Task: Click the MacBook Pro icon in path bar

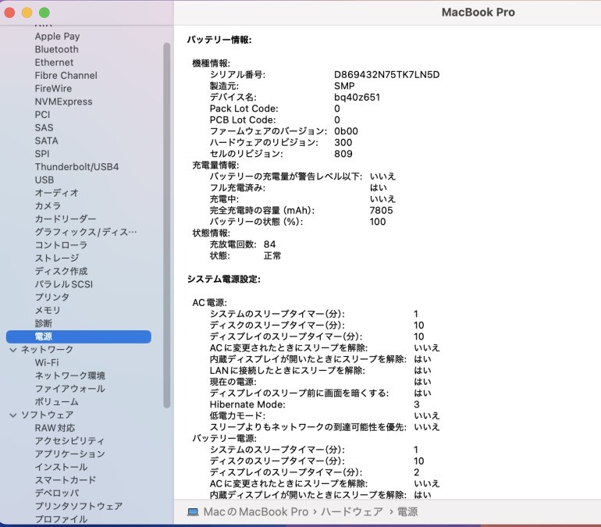Action: (193, 512)
